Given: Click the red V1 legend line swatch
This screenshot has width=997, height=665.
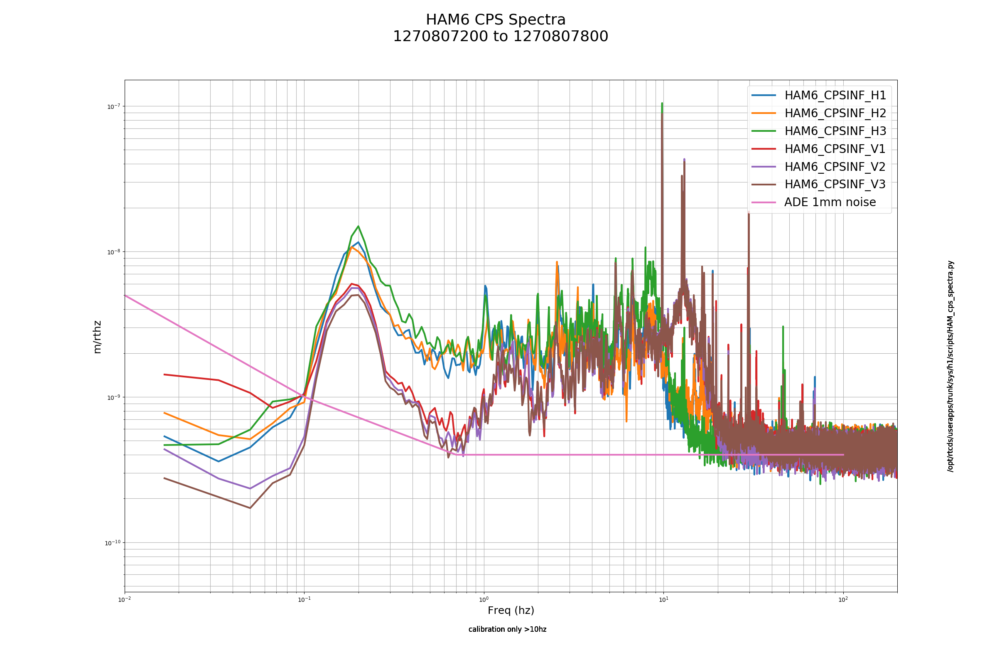Looking at the screenshot, I should coord(764,149).
